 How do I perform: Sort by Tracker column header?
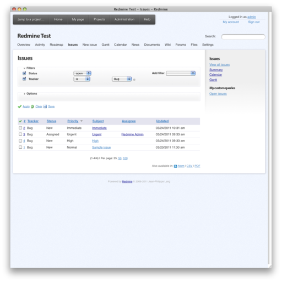(33, 121)
